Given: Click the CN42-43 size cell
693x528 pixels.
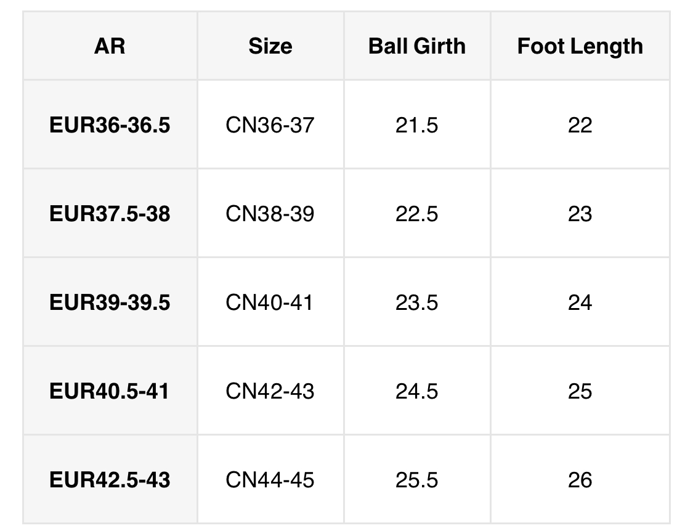Looking at the screenshot, I should 270,391.
